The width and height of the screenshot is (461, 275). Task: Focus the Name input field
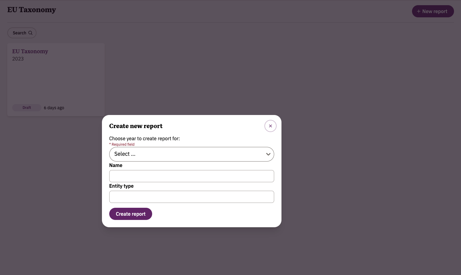pos(191,176)
